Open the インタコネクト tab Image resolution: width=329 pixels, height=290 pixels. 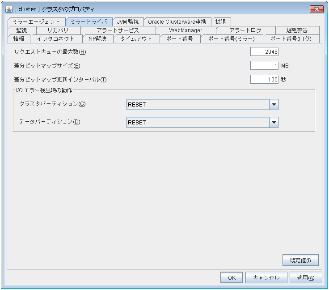point(55,38)
